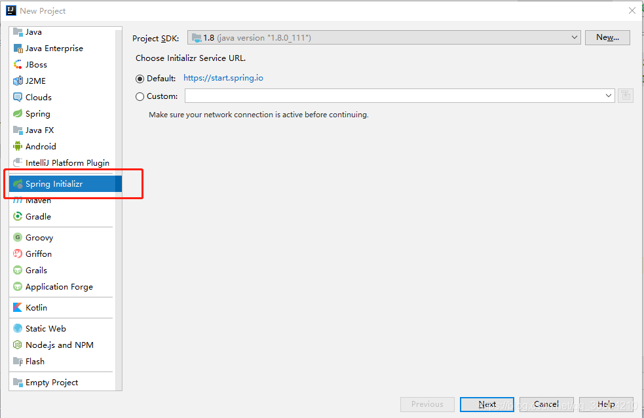644x418 pixels.
Task: Click the icon button beside the Custom URL field
Action: tap(626, 96)
